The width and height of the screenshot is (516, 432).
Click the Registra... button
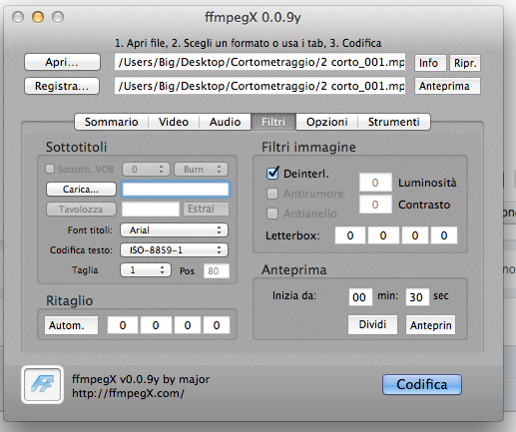point(62,86)
